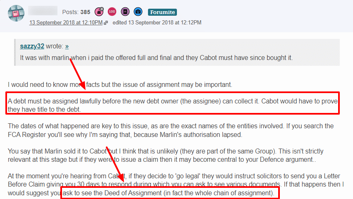353x199 pixels.
Task: Click the sentence 'I would need to know more facts'
Action: click(120, 85)
